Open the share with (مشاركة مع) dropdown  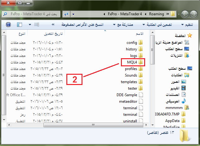pos(123,25)
